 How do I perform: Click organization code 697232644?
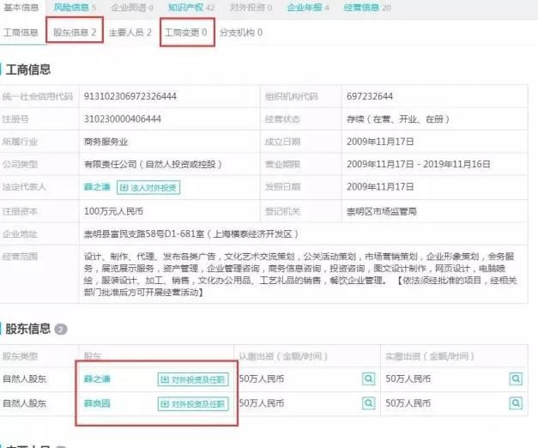[x=370, y=96]
